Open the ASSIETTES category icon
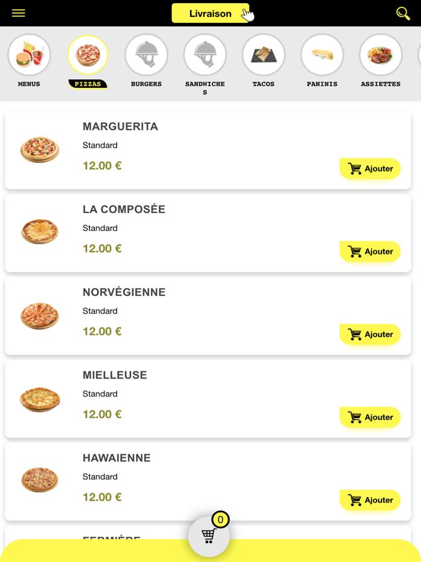The width and height of the screenshot is (421, 562). [x=380, y=54]
